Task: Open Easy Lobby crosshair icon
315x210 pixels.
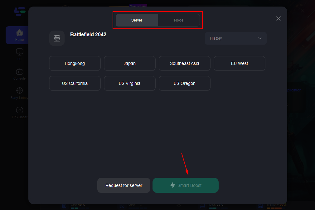Action: click(x=19, y=91)
